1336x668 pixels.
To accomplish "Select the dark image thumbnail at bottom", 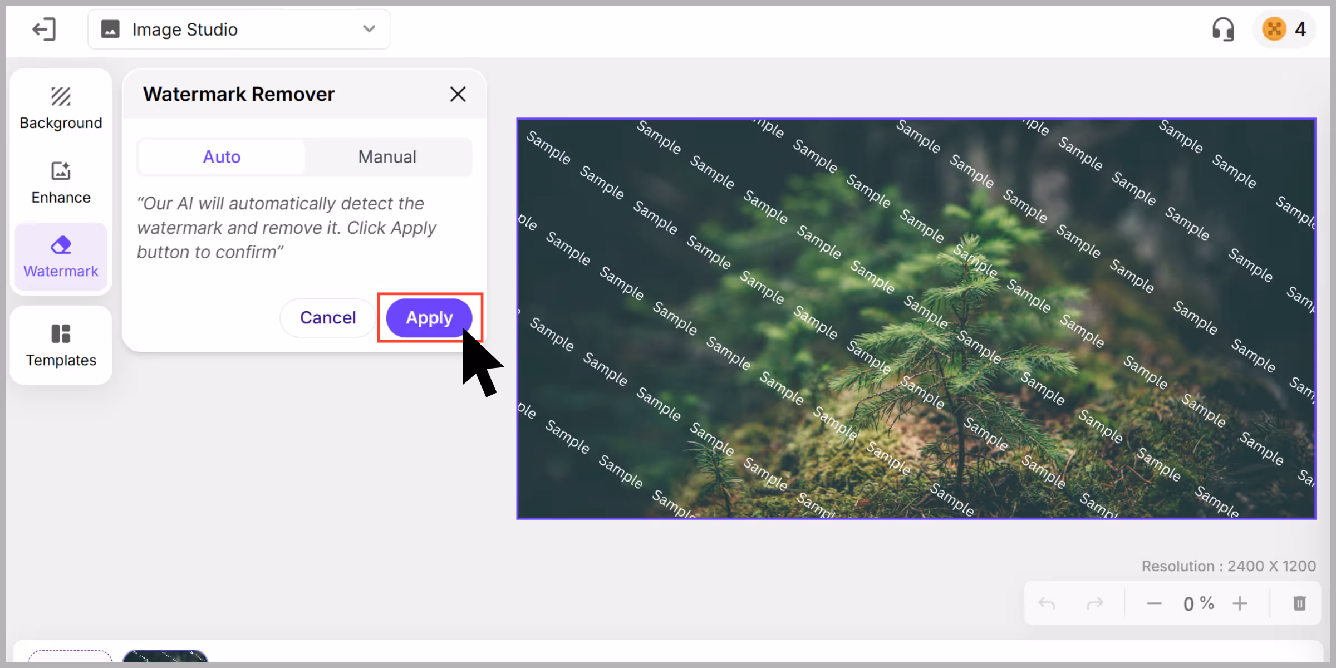I will coord(165,656).
